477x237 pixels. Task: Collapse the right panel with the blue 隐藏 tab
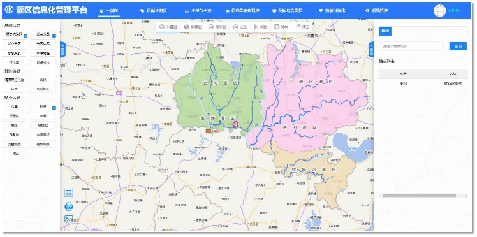pyautogui.click(x=371, y=49)
